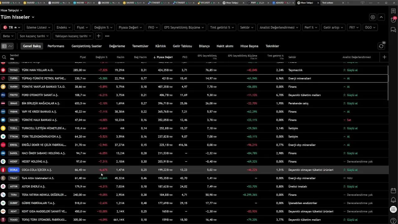The image size is (398, 224).
Task: Sort by Piyasa Değeri column header
Action: point(163,57)
